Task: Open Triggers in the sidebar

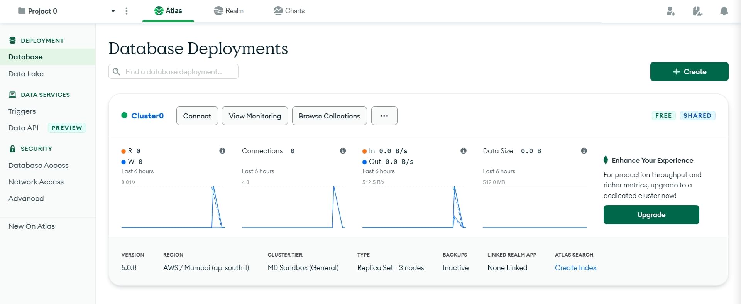Action: pos(22,111)
